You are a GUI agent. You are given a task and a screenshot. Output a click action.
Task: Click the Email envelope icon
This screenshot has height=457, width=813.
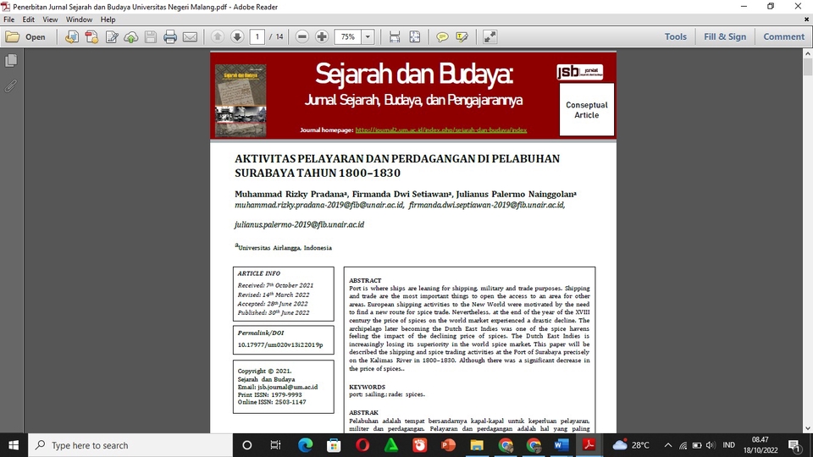191,36
